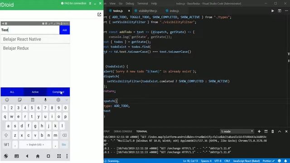Show ALL todos filter
The image size is (290, 163).
(12, 92)
